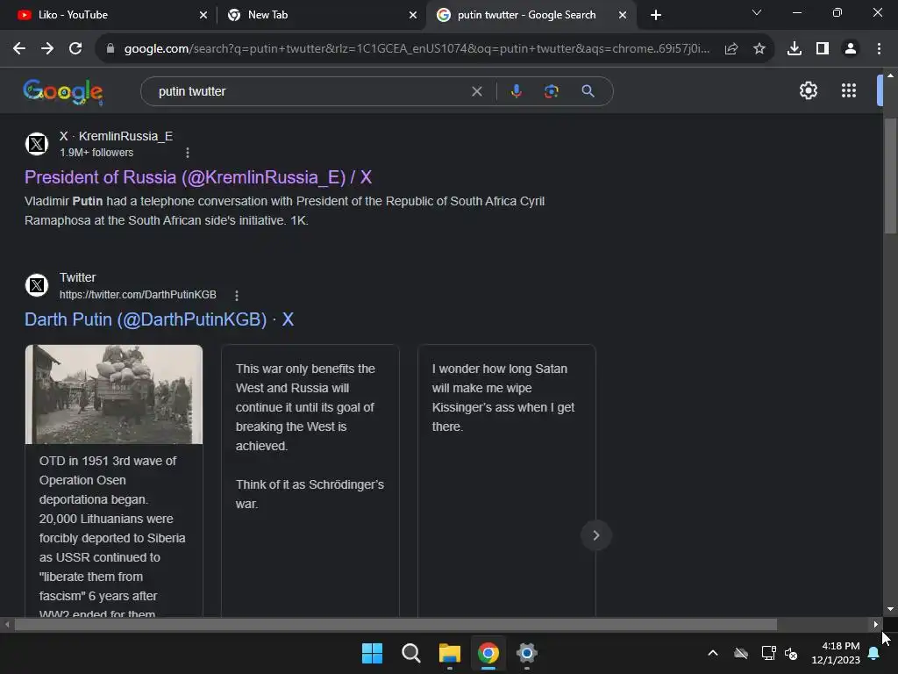Open options for DarthPutinKGB result
This screenshot has height=674, width=898.
pyautogui.click(x=237, y=295)
